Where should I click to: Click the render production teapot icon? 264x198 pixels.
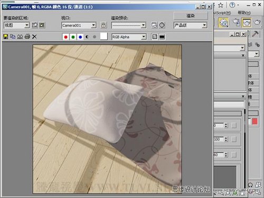click(257, 22)
